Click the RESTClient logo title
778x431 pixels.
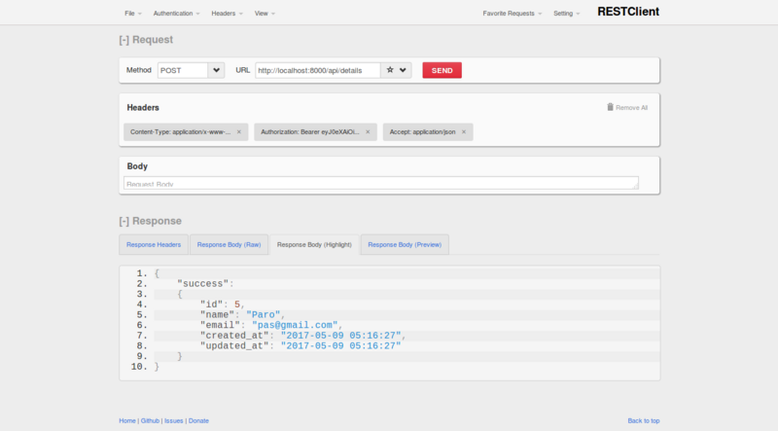coord(628,12)
